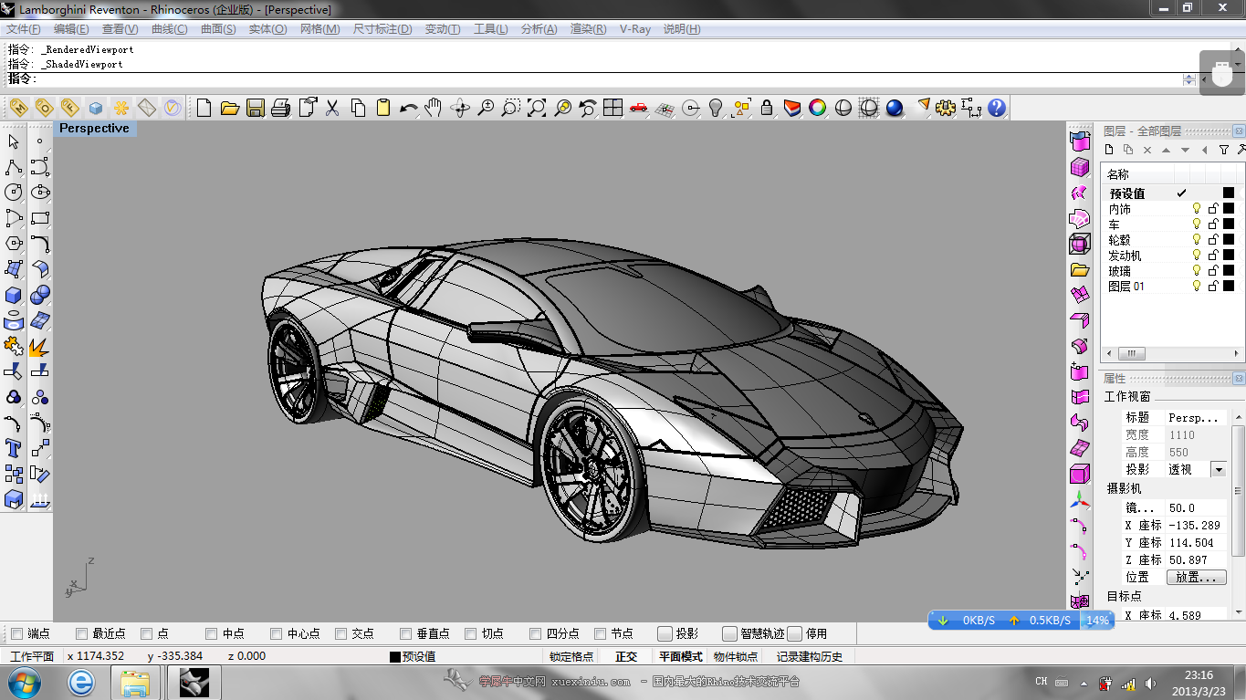Screen dimensions: 1246x700
Task: Open the 渲染(R) menu
Action: [589, 28]
